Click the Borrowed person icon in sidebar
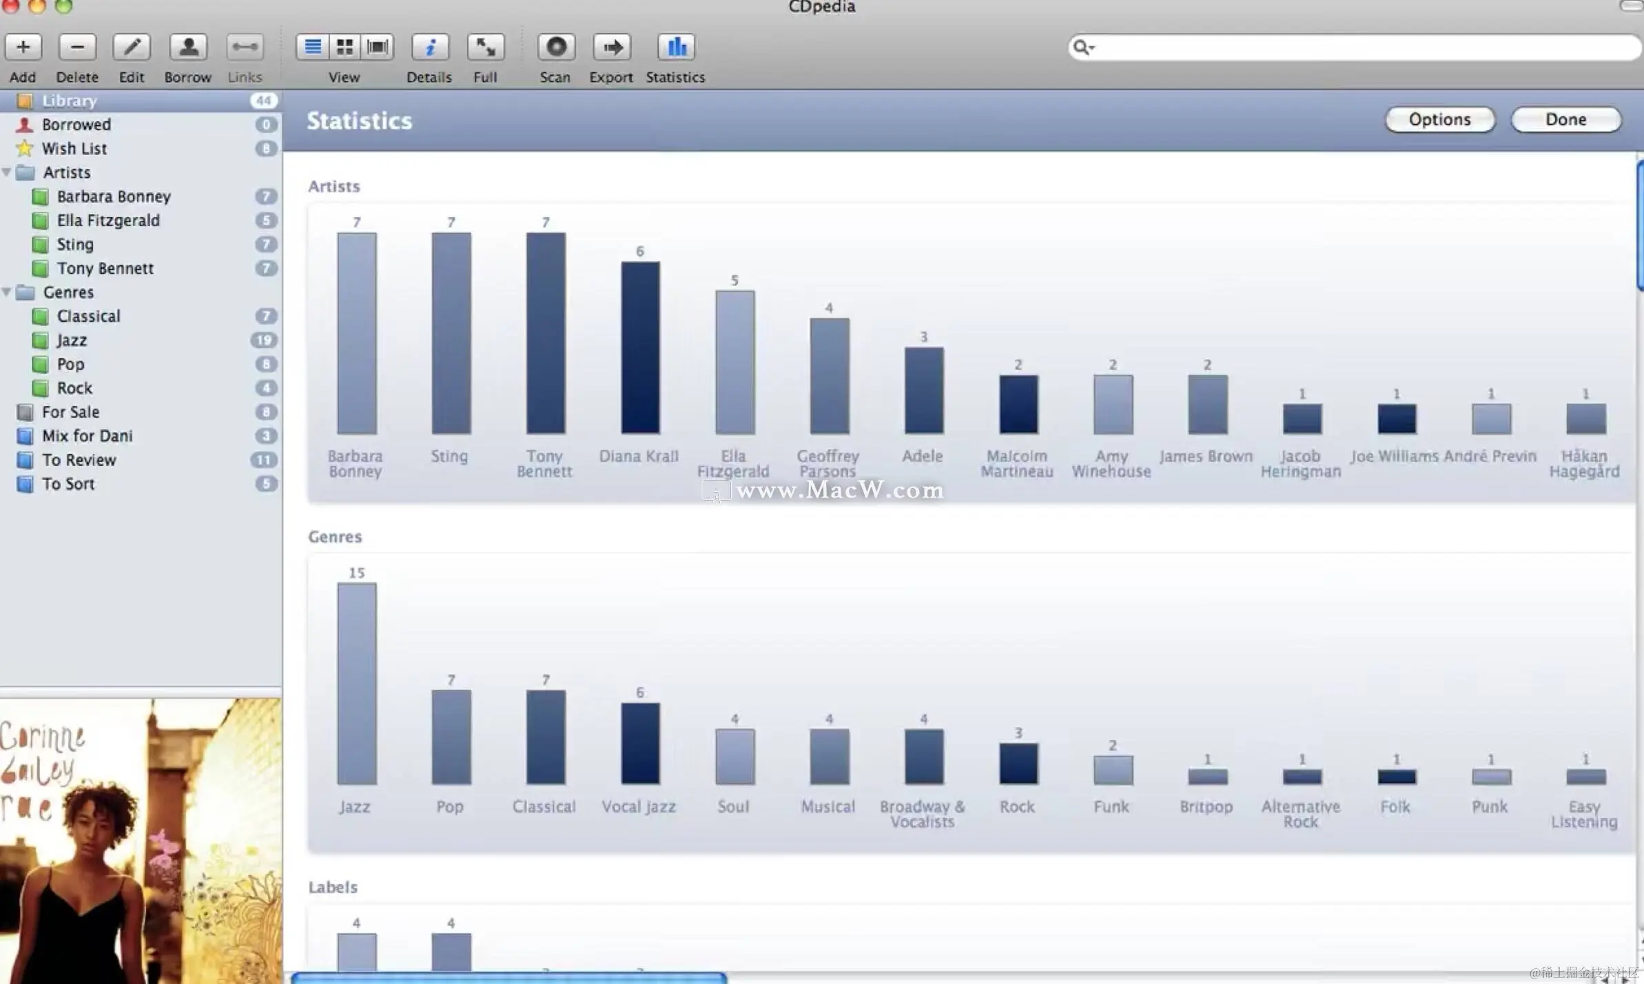The image size is (1644, 984). pyautogui.click(x=25, y=125)
